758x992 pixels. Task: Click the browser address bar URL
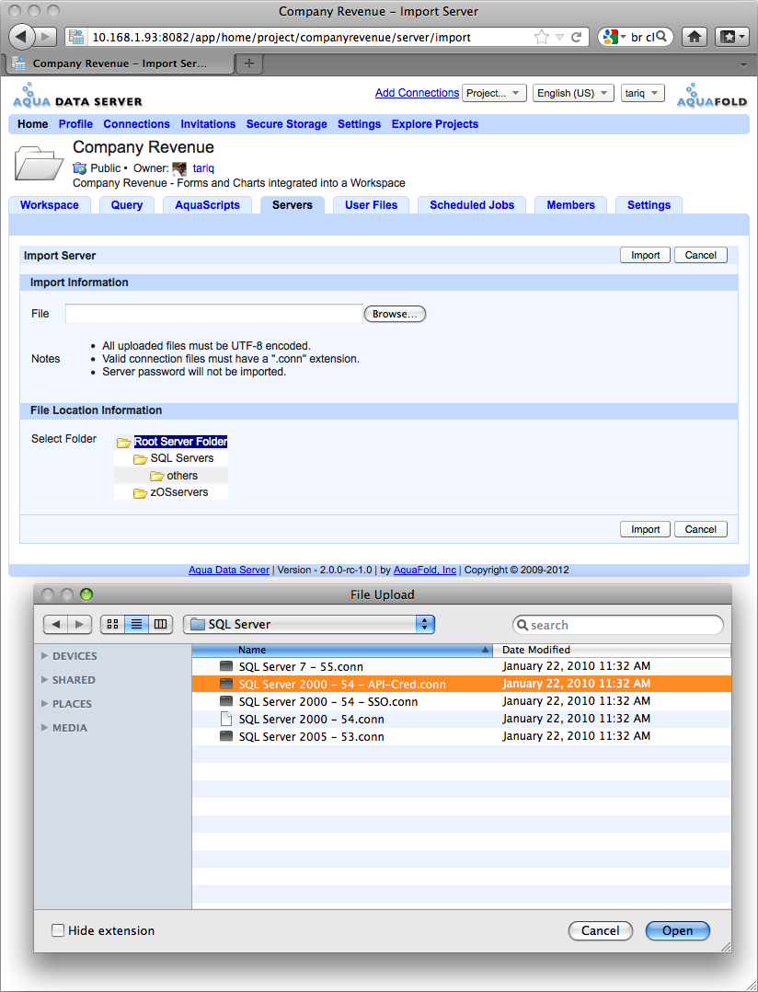(x=281, y=38)
